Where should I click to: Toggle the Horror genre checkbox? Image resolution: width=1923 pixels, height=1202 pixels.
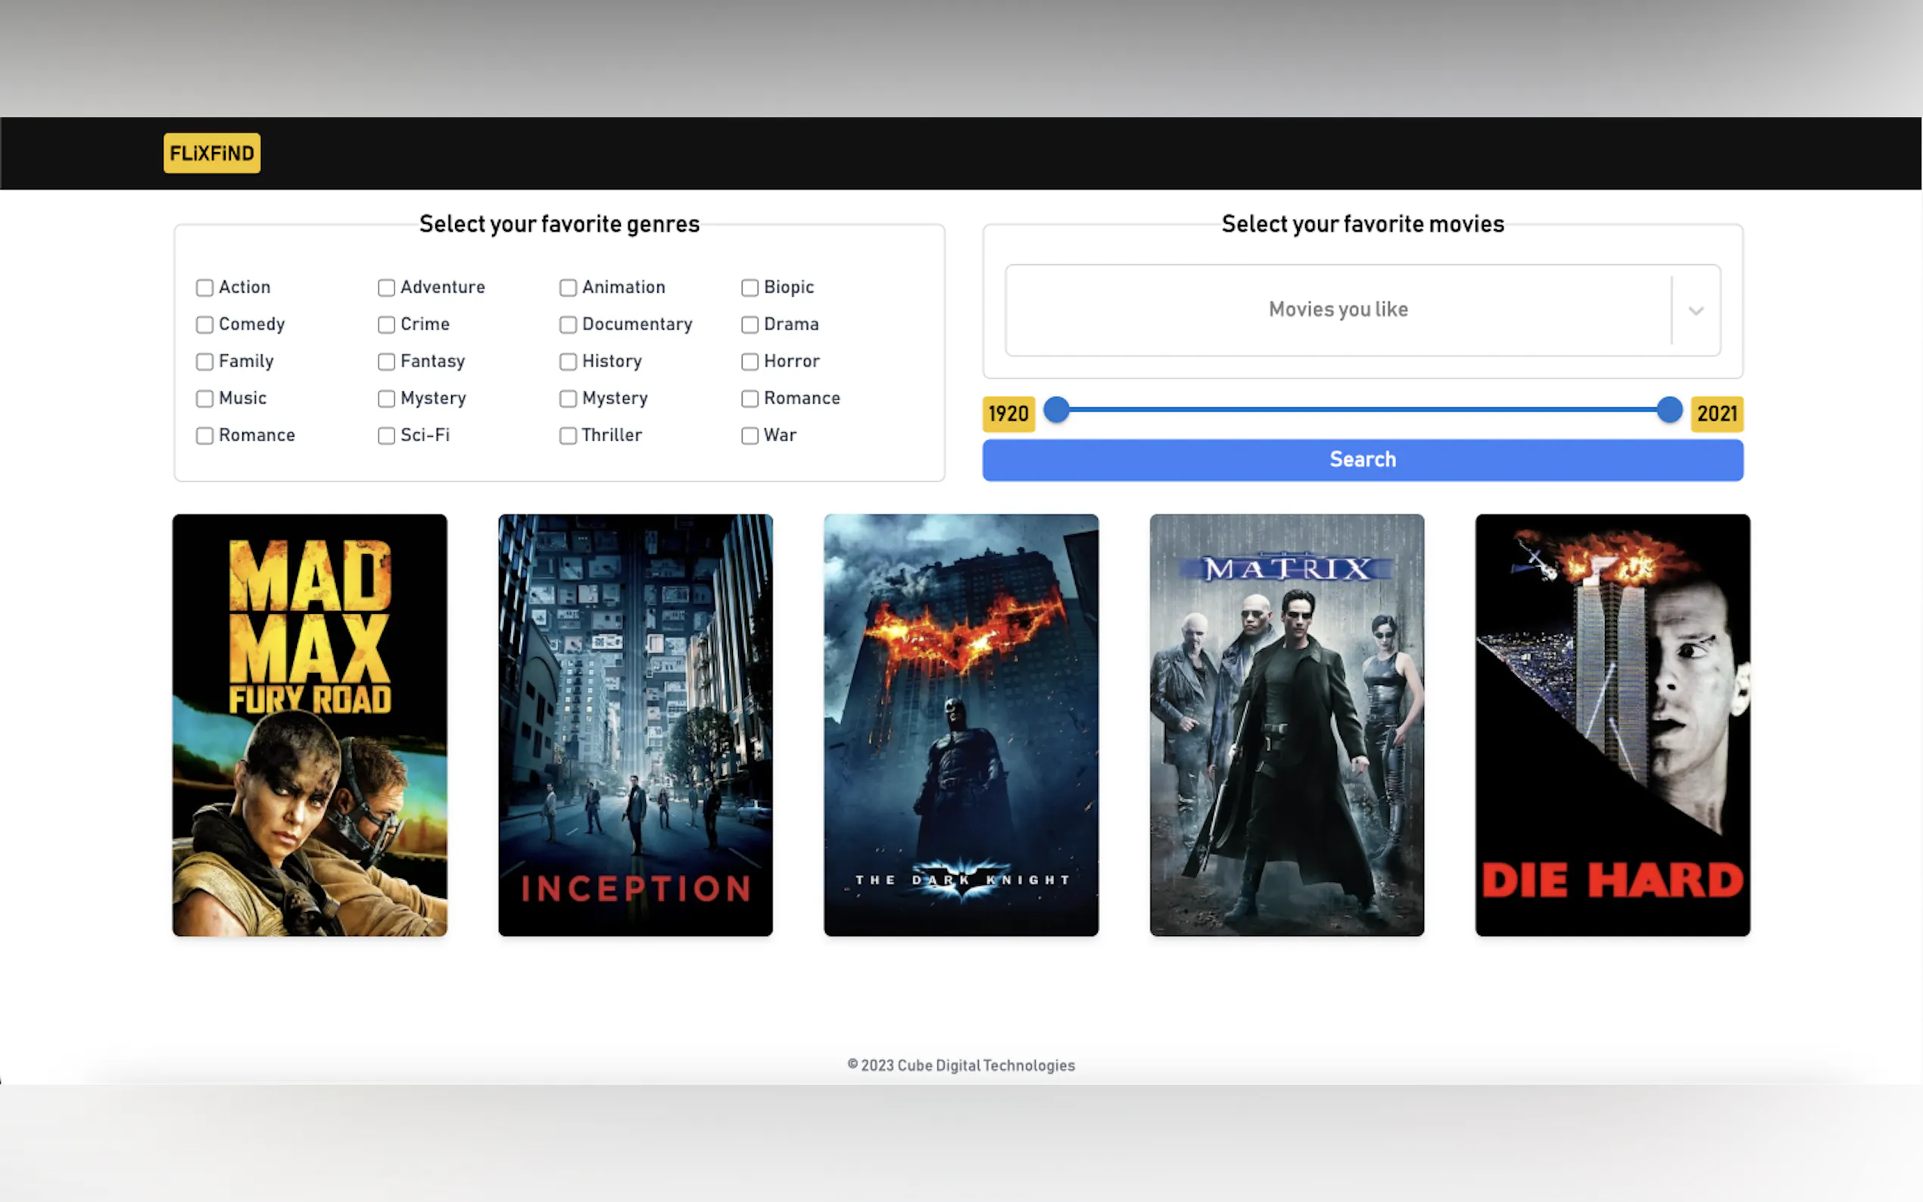pyautogui.click(x=750, y=362)
